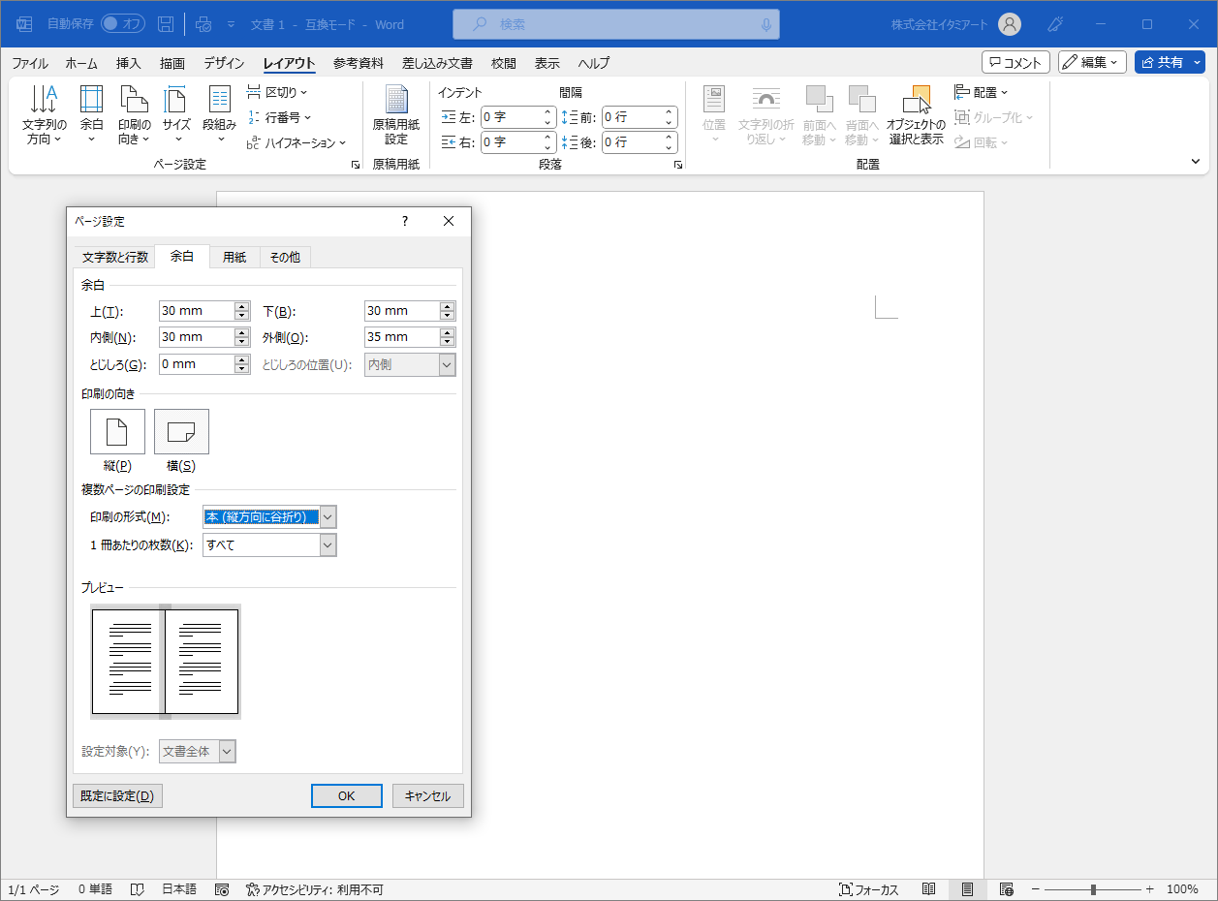Open the 挿入 insert ribbon tab
1218x901 pixels.
[129, 63]
